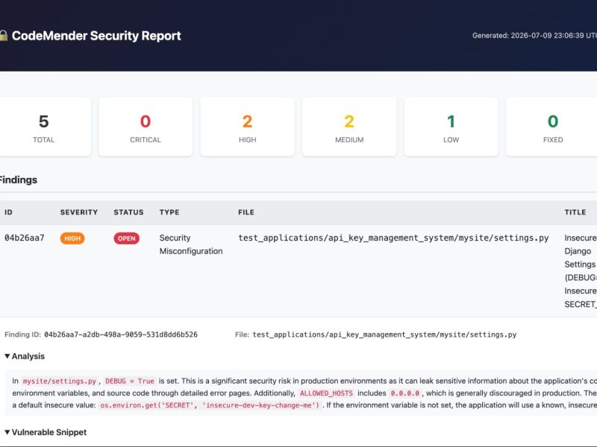Click the ID column header
Image resolution: width=597 pixels, height=447 pixels.
[8, 212]
